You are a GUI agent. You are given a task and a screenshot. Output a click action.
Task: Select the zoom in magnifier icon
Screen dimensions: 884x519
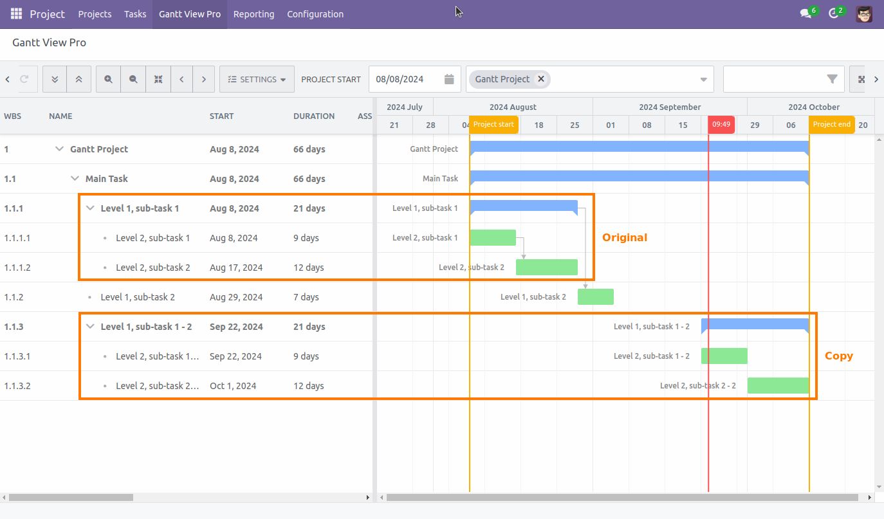pyautogui.click(x=107, y=78)
